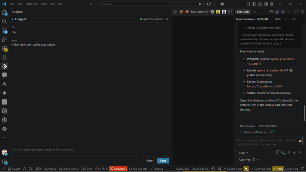Open notifications bell in status bar

pyautogui.click(x=302, y=169)
